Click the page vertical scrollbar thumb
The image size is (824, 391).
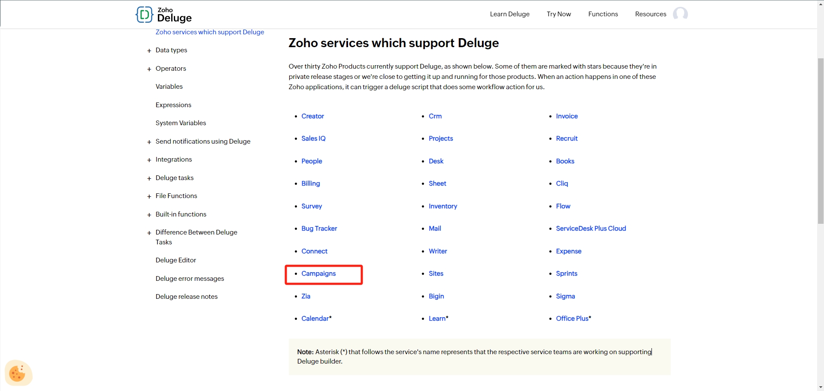pyautogui.click(x=821, y=141)
